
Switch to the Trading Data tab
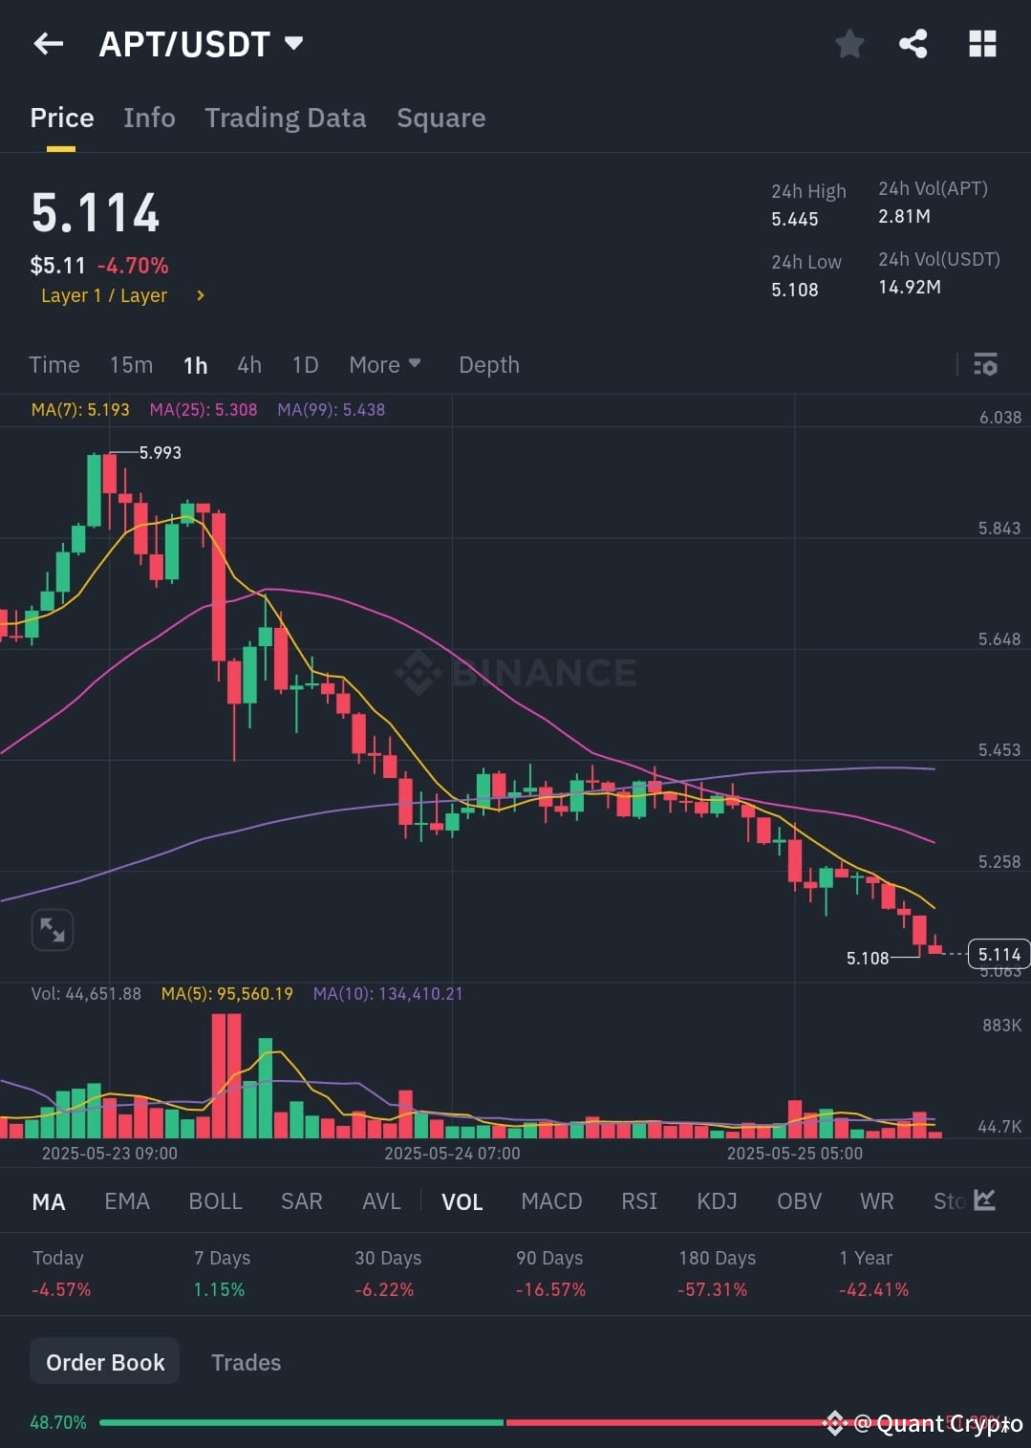pos(285,118)
